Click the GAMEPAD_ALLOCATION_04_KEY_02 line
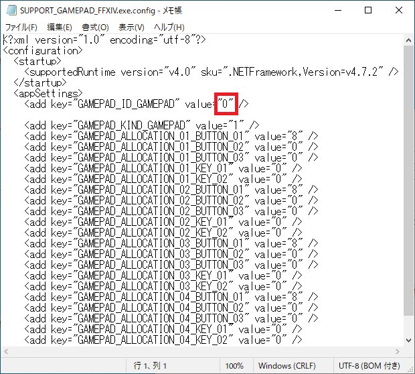The width and height of the screenshot is (415, 374). click(163, 340)
